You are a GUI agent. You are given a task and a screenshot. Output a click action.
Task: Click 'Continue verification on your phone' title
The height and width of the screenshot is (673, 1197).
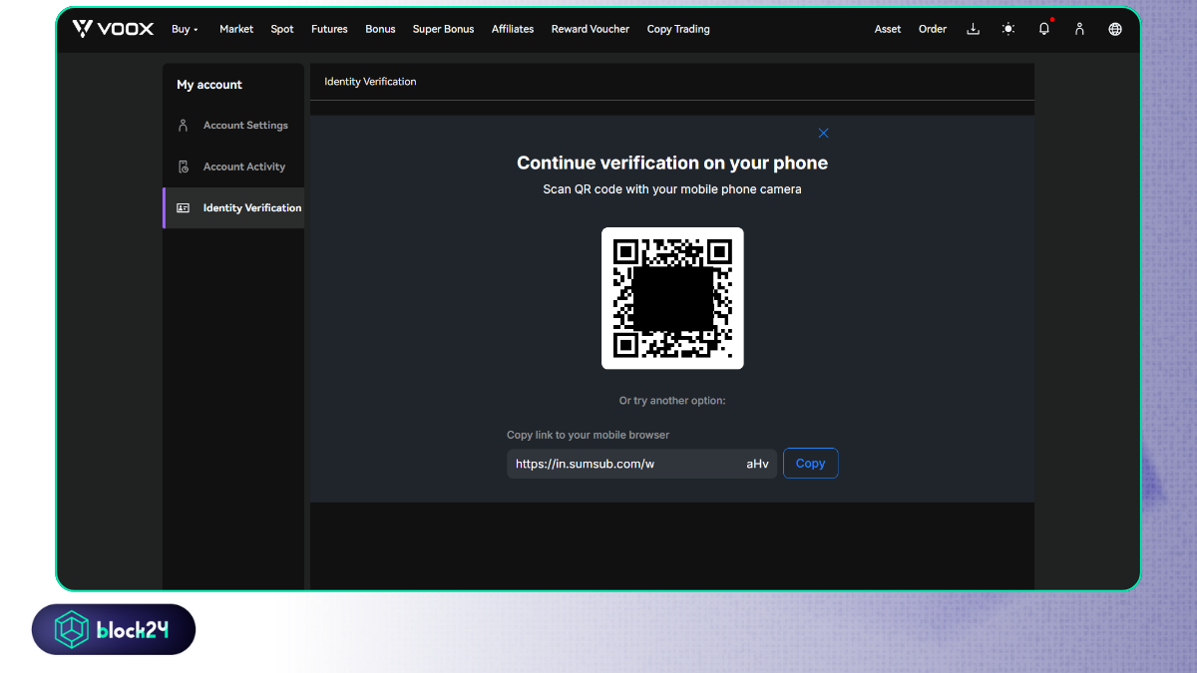point(672,163)
